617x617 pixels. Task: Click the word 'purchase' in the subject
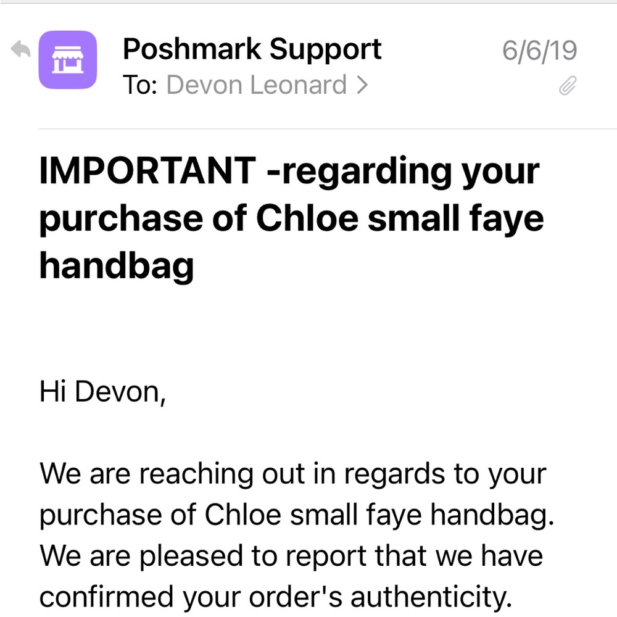click(x=121, y=220)
